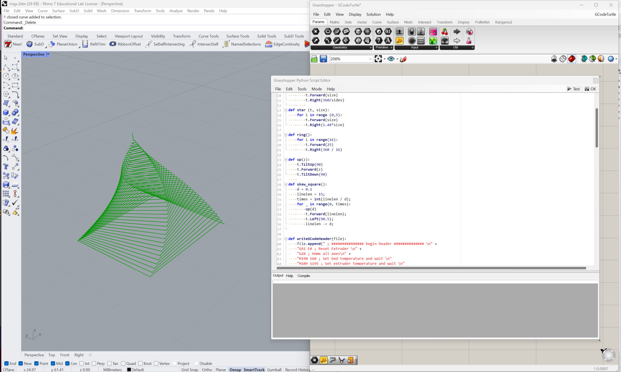Screen dimensions: 621x372
Task: Expand the Primitive panel chevron
Action: pyautogui.click(x=391, y=47)
